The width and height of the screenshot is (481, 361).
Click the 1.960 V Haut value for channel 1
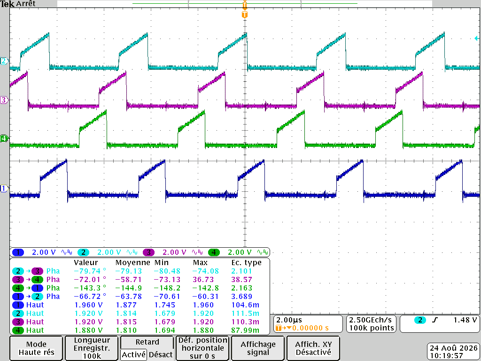coord(89,305)
